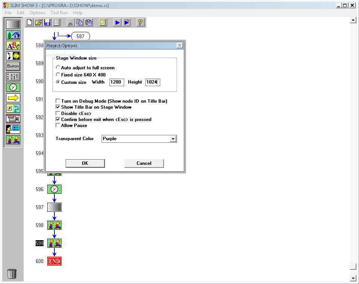Open the File menu
The height and width of the screenshot is (284, 359).
[8, 13]
